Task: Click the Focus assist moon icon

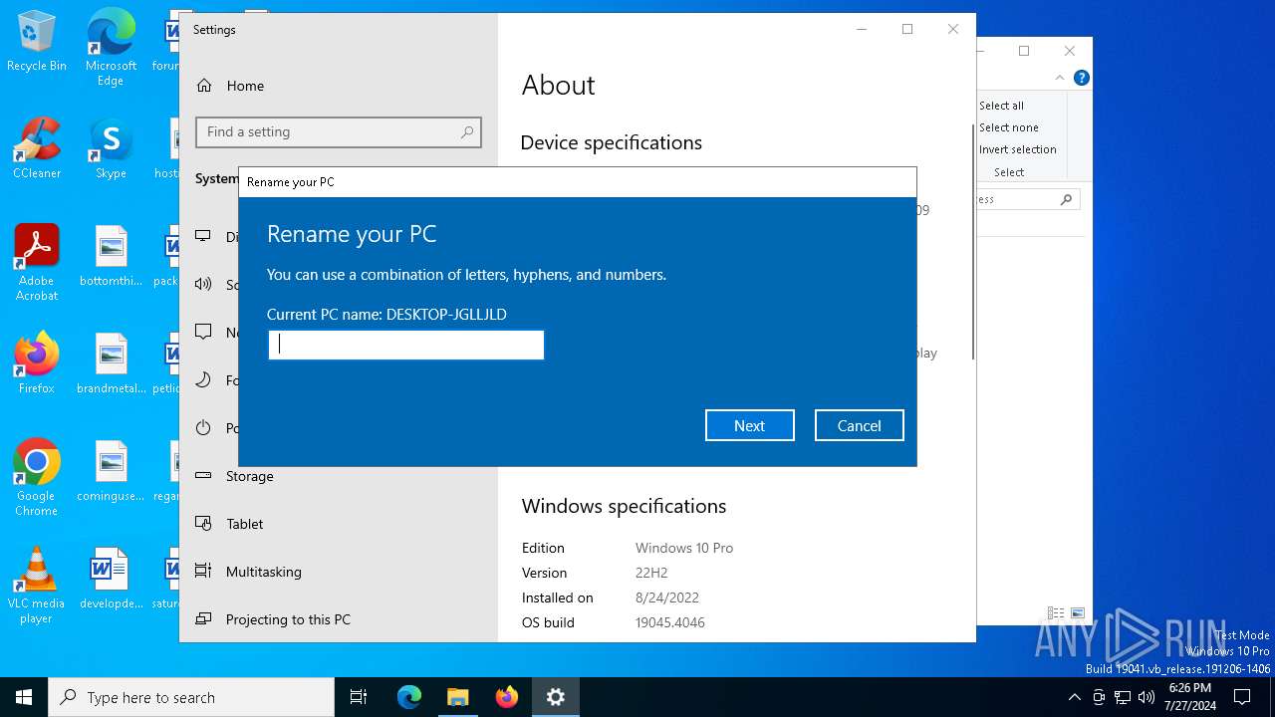Action: pos(203,379)
